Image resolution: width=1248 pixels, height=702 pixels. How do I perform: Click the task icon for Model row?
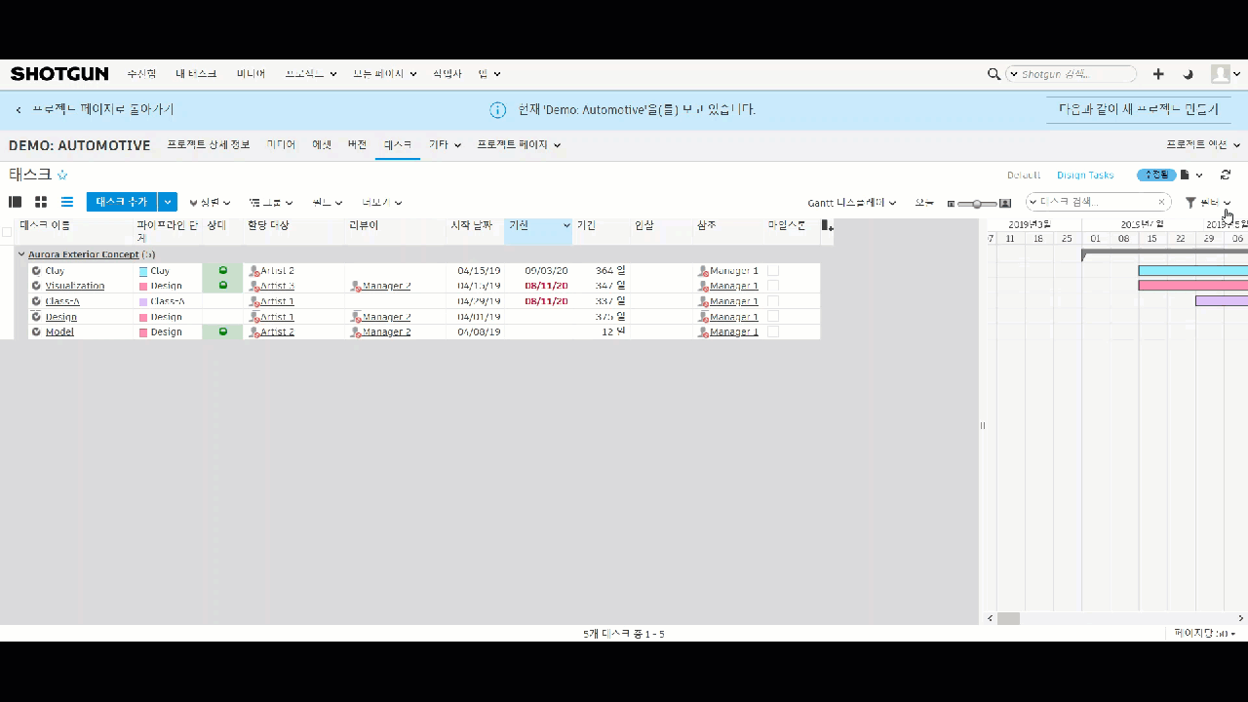pos(36,331)
